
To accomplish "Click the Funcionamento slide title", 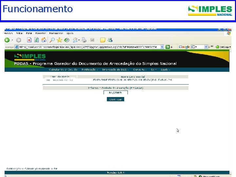I will (38, 9).
